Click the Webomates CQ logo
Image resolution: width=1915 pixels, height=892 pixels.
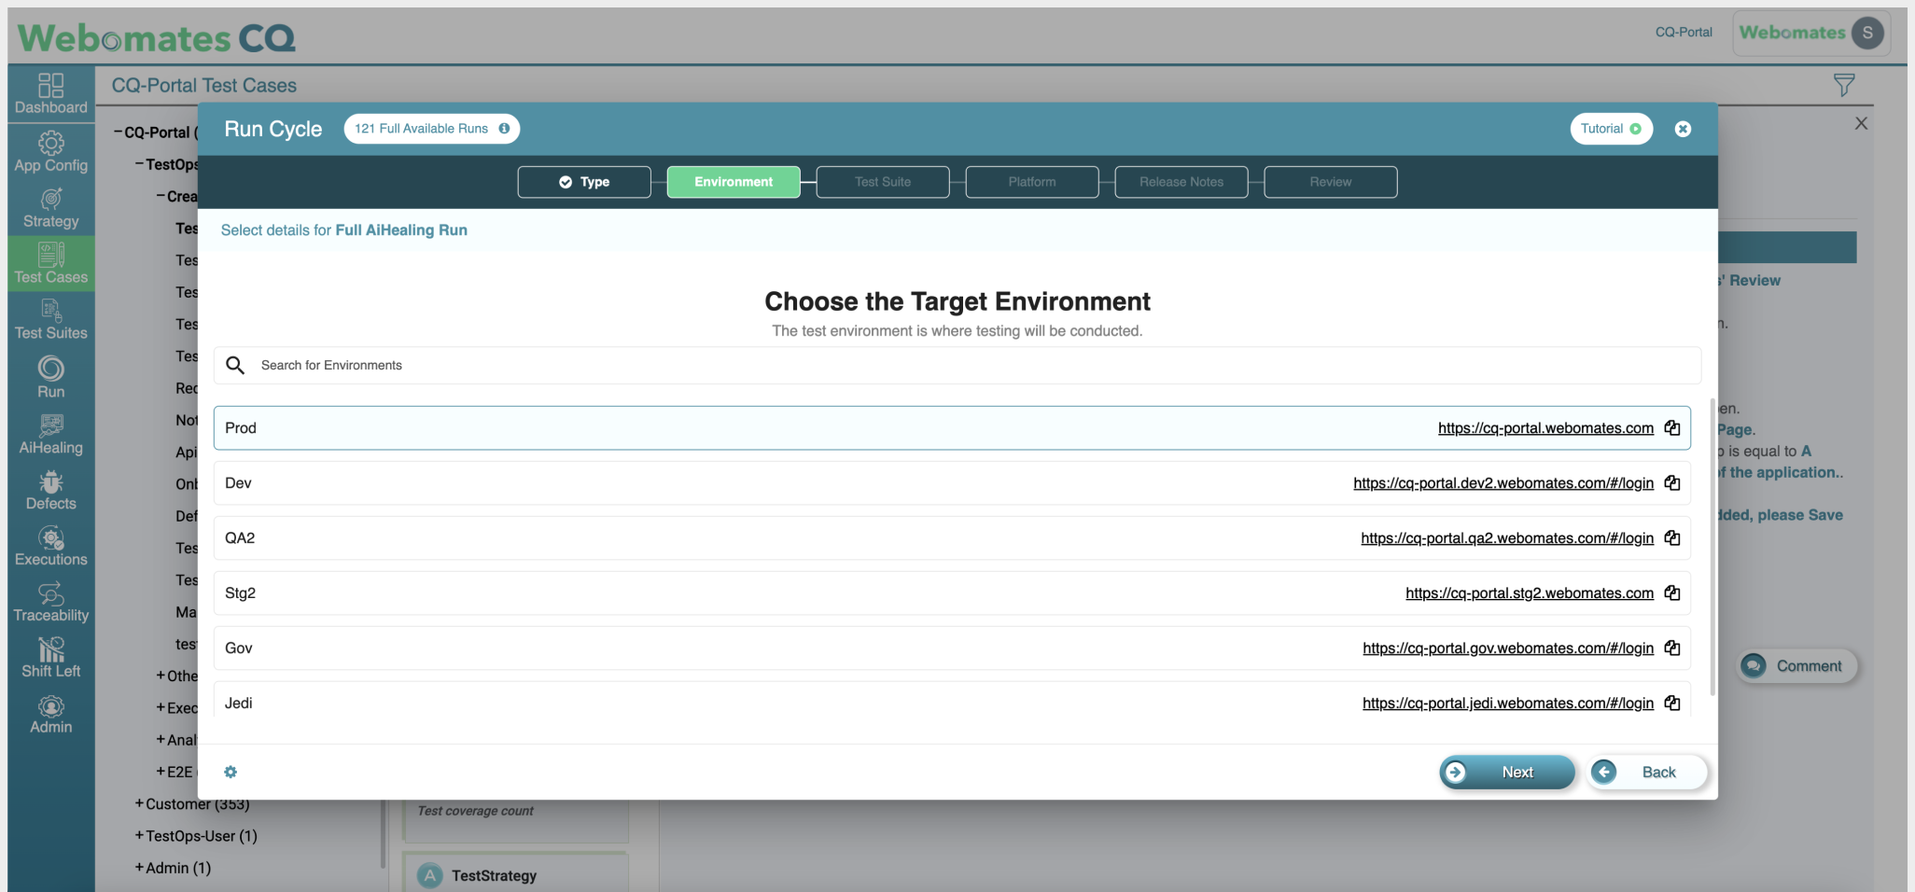tap(156, 37)
